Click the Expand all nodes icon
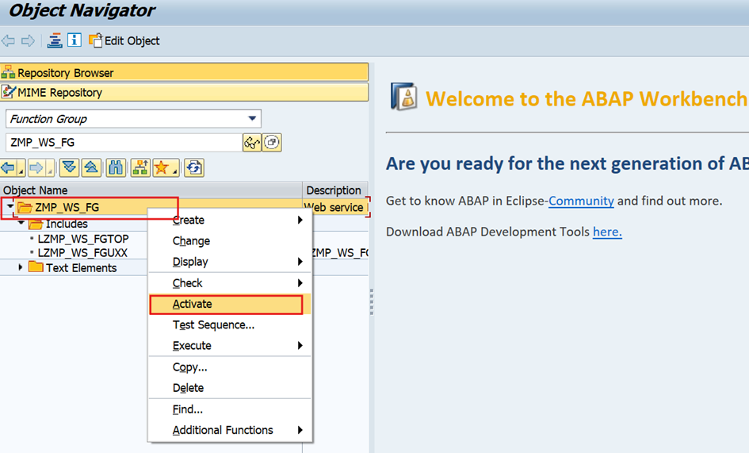This screenshot has height=453, width=749. point(69,168)
